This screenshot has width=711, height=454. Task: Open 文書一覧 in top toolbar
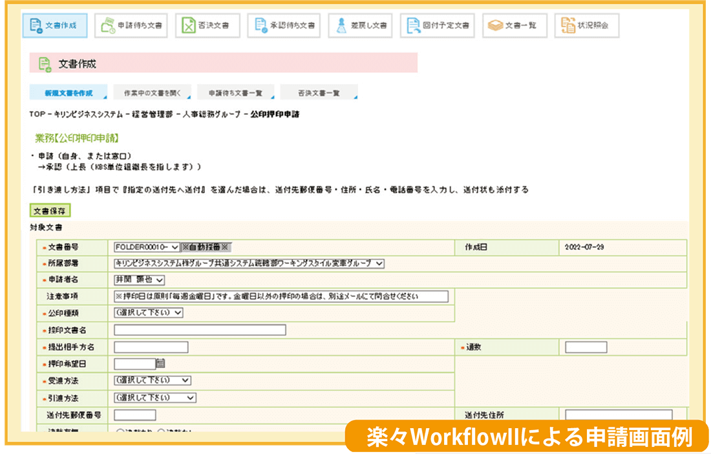point(515,25)
